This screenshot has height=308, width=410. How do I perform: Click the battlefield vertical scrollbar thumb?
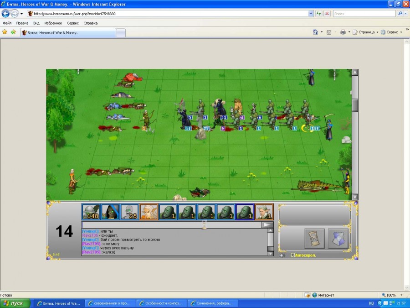[355, 105]
